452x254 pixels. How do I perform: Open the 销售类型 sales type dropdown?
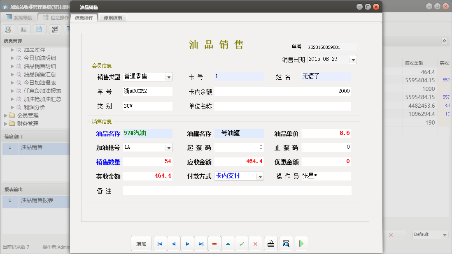168,76
